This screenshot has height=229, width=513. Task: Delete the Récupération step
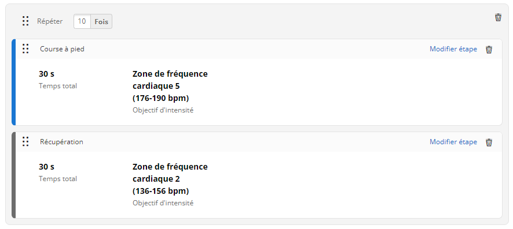pos(489,142)
